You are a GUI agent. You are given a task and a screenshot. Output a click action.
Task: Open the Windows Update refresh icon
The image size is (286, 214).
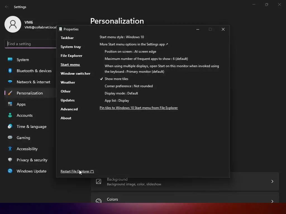click(10, 171)
